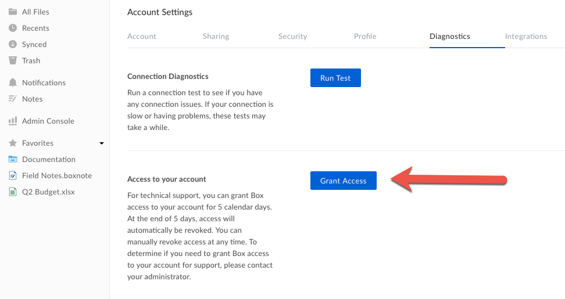The height and width of the screenshot is (299, 565).
Task: Open the Security tab
Action: point(292,37)
